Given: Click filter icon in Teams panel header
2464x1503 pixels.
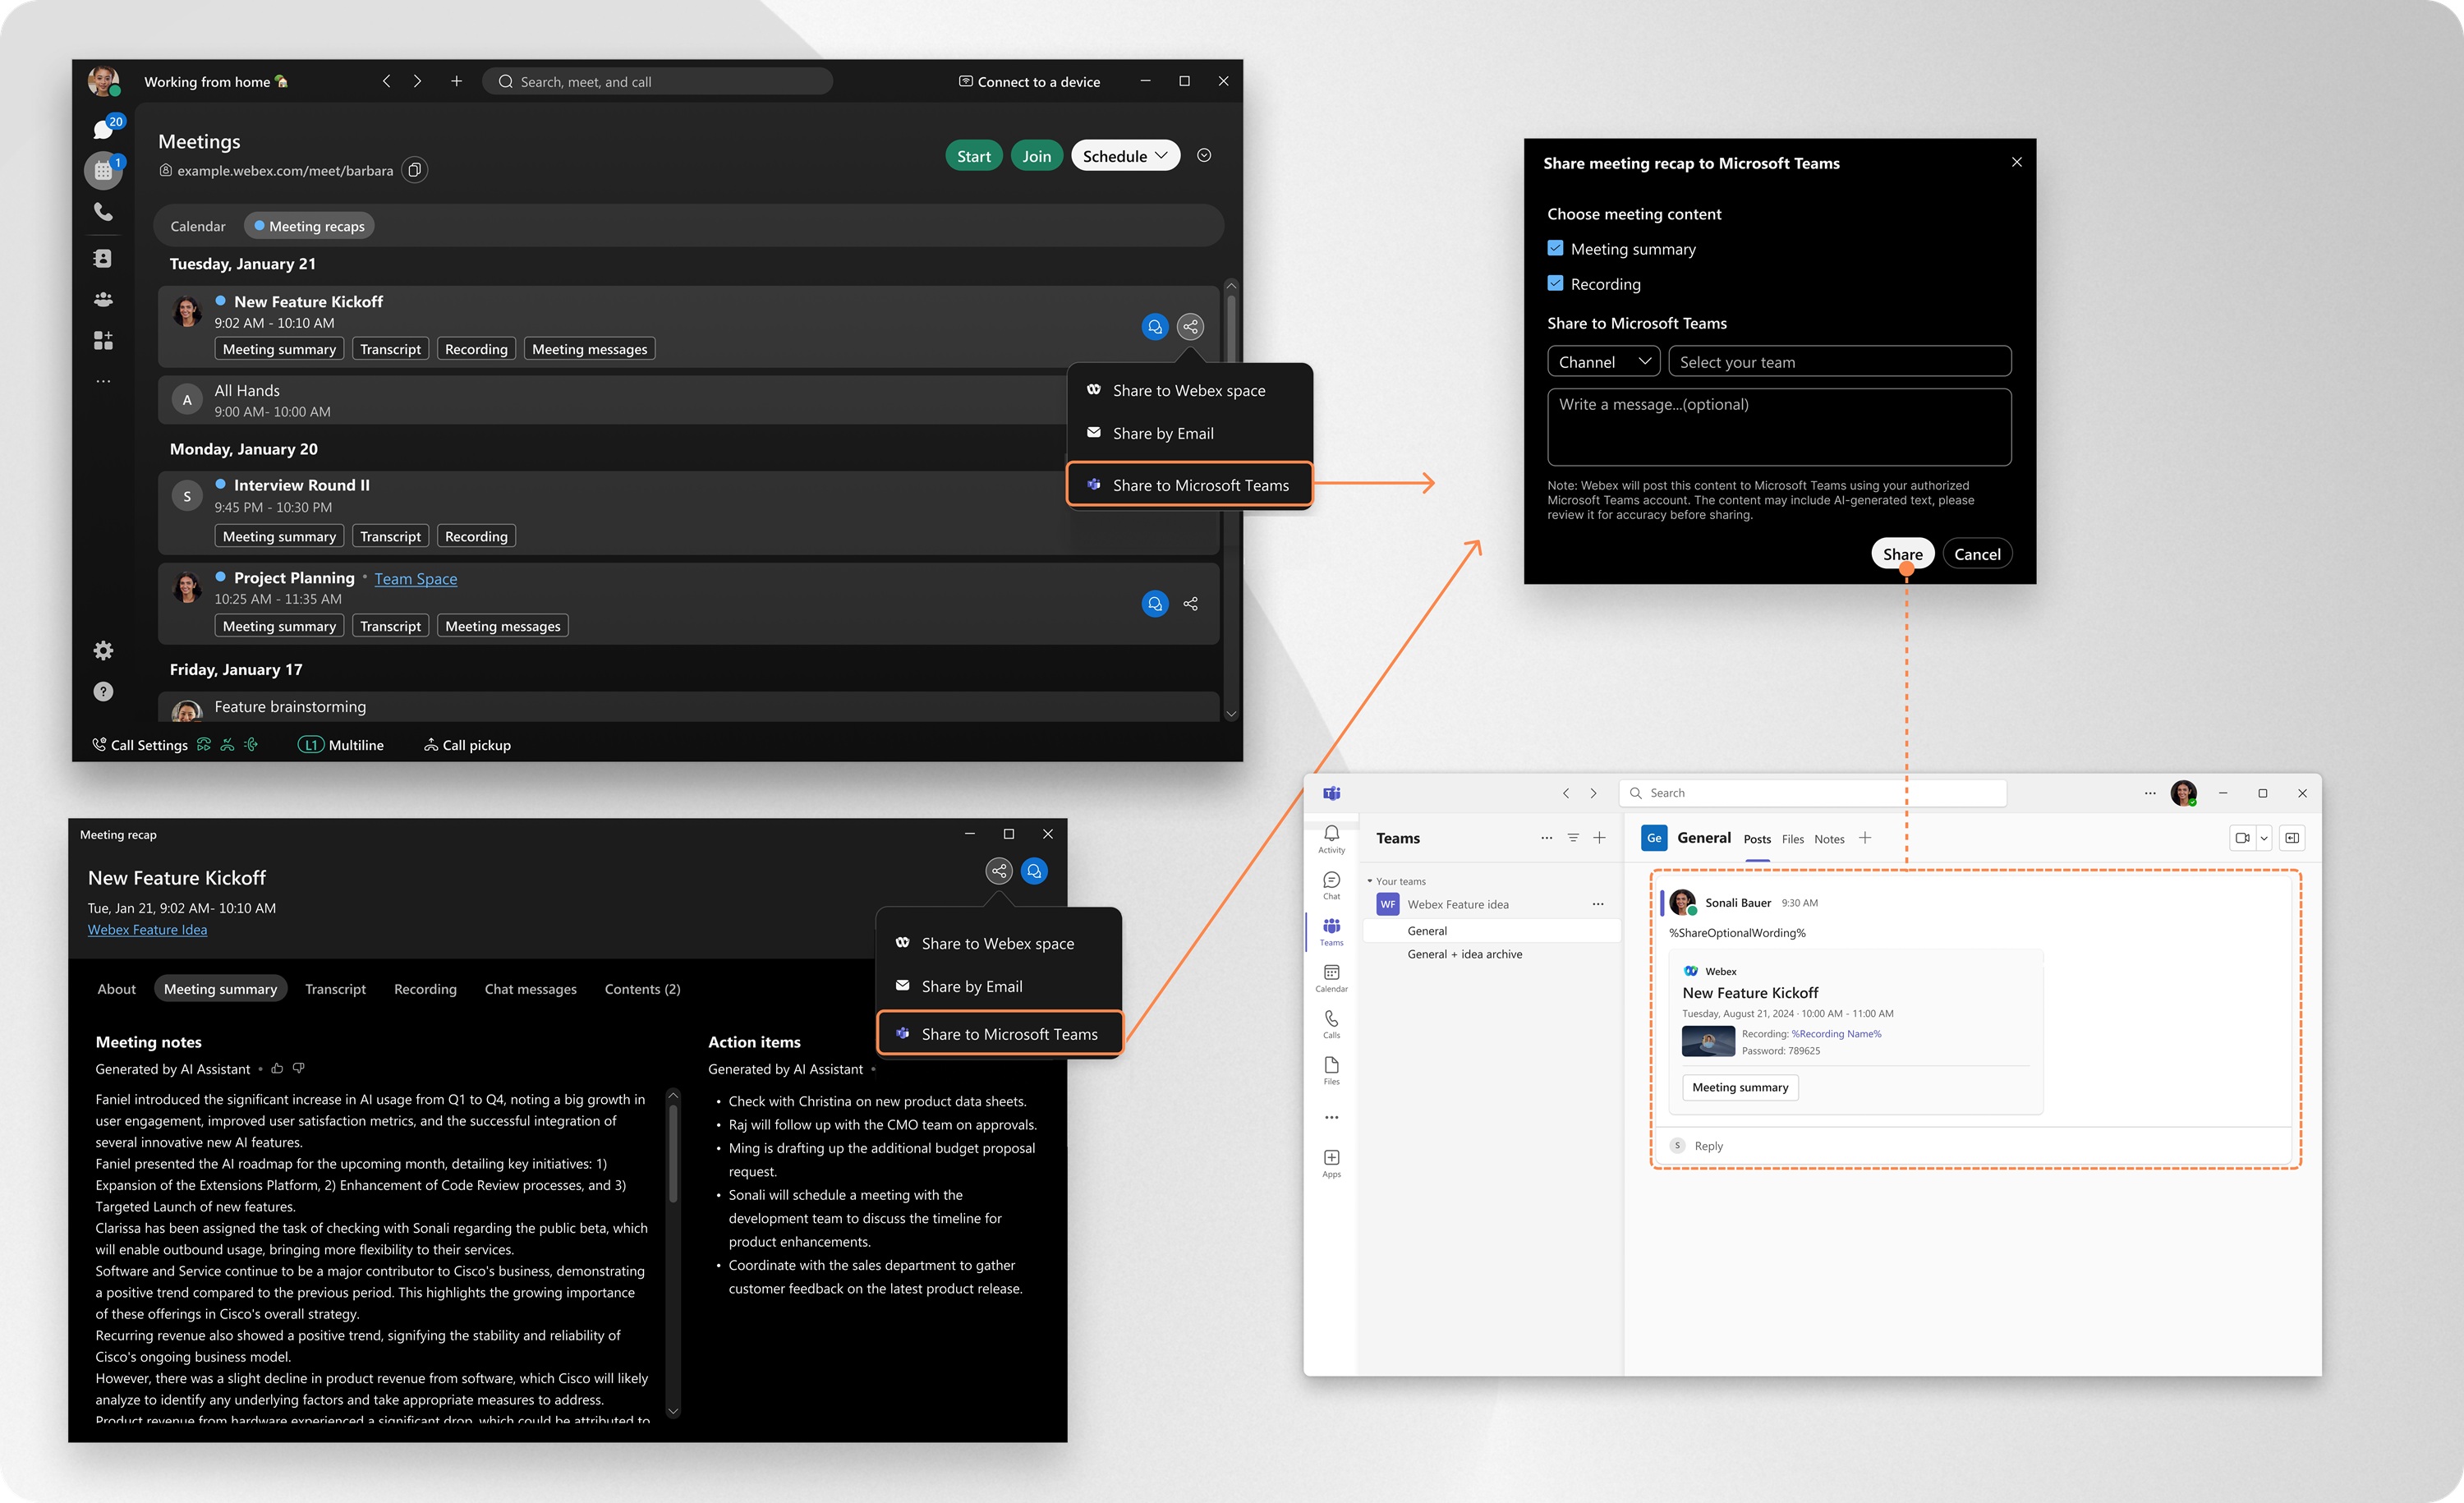Looking at the screenshot, I should point(1573,838).
